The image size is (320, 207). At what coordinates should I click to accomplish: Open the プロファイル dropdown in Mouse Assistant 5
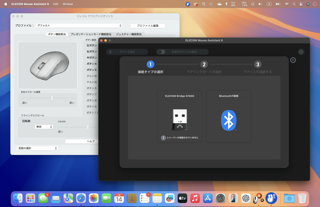79,25
